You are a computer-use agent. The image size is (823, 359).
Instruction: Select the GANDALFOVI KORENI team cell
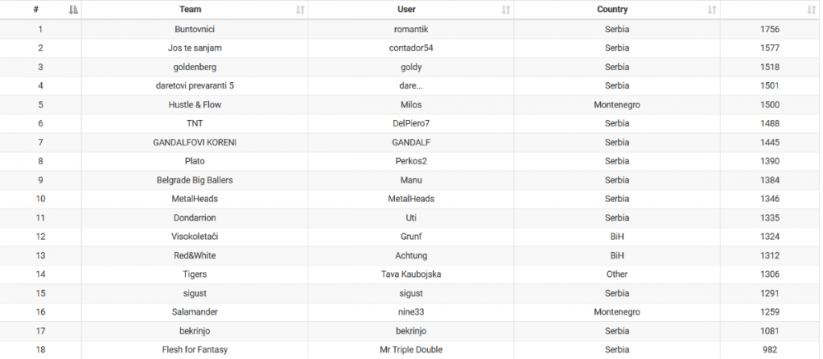(194, 143)
